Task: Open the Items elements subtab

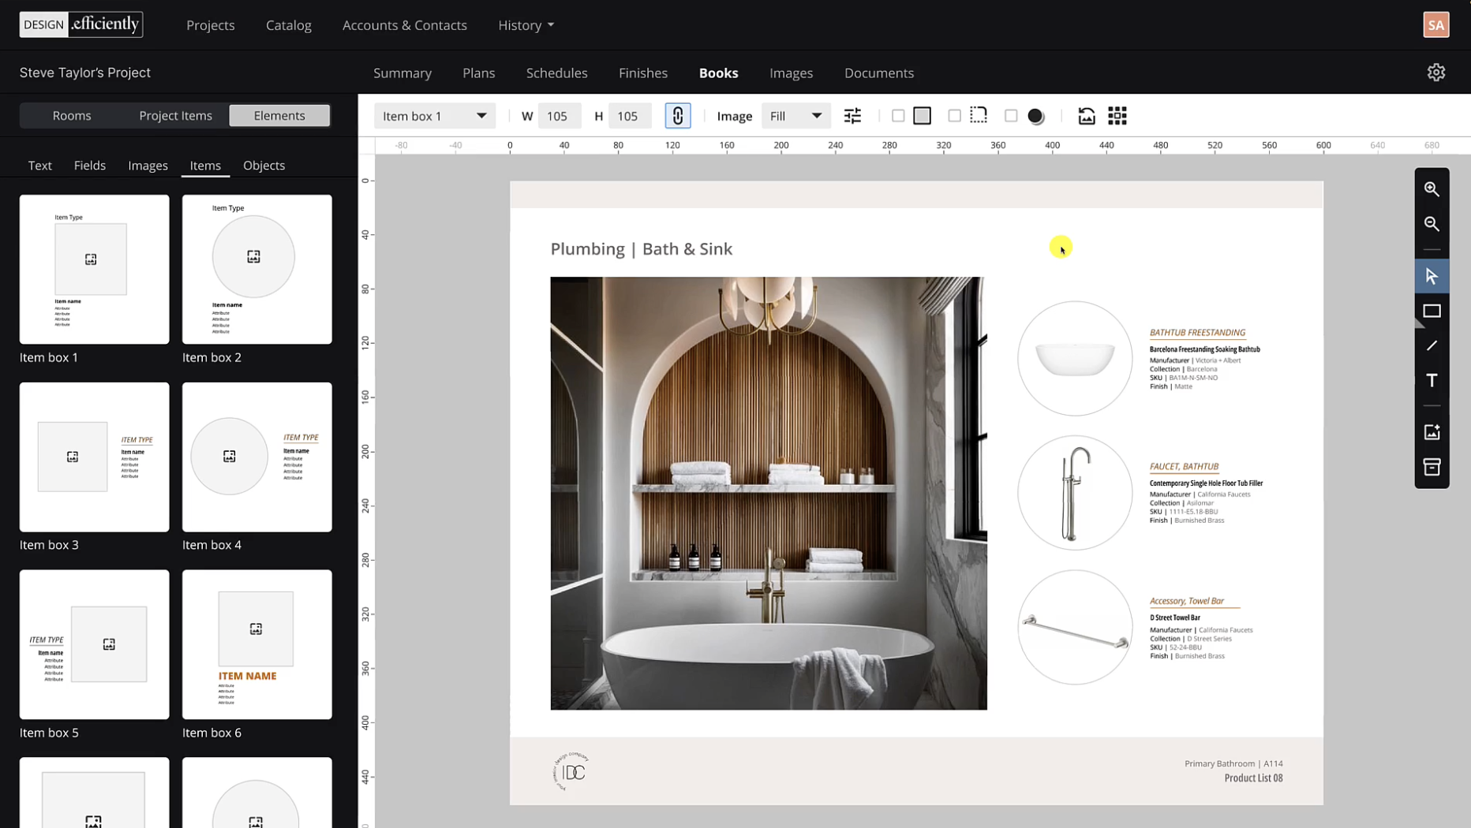Action: (x=205, y=165)
